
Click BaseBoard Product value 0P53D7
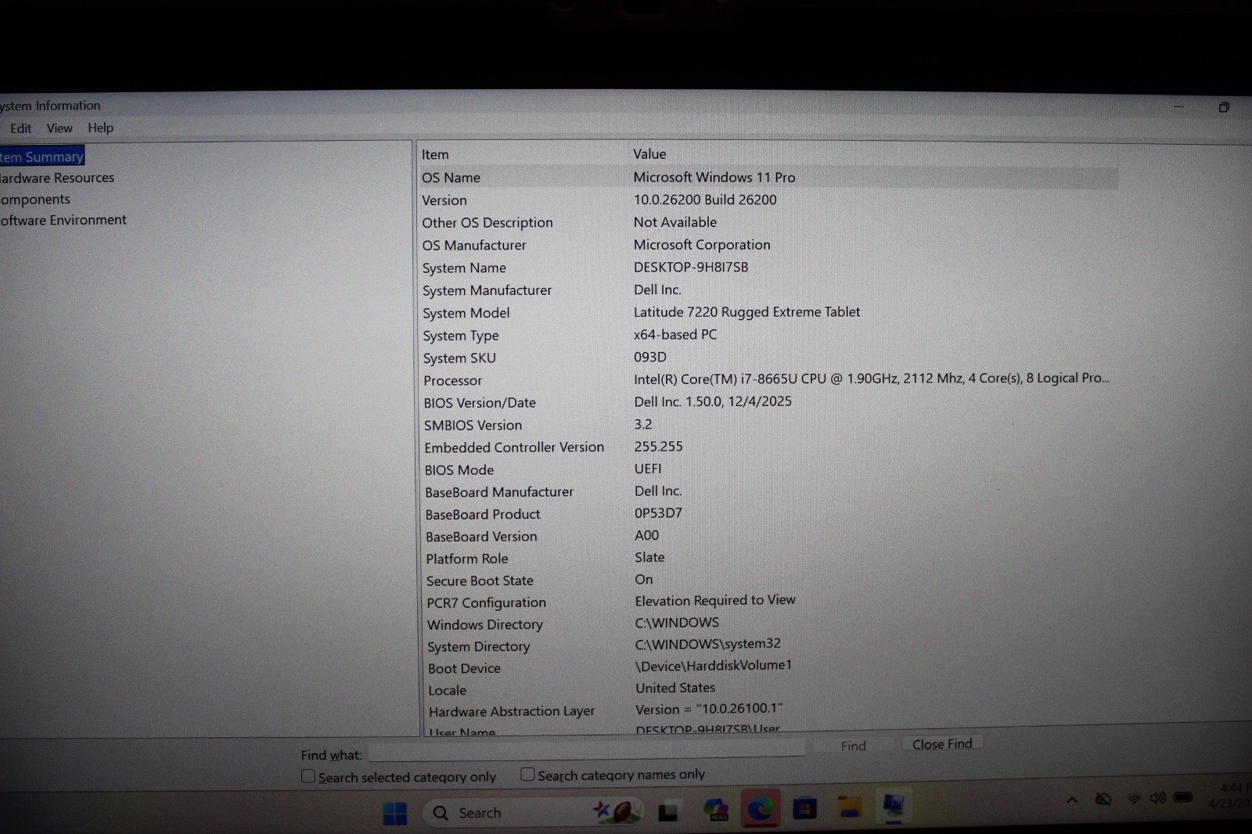[x=658, y=513]
